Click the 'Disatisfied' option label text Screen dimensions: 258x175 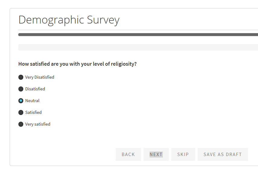coord(35,89)
